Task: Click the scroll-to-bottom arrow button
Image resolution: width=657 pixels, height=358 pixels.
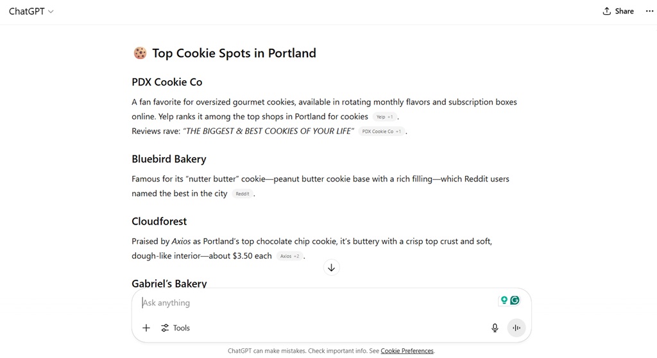Action: (331, 268)
